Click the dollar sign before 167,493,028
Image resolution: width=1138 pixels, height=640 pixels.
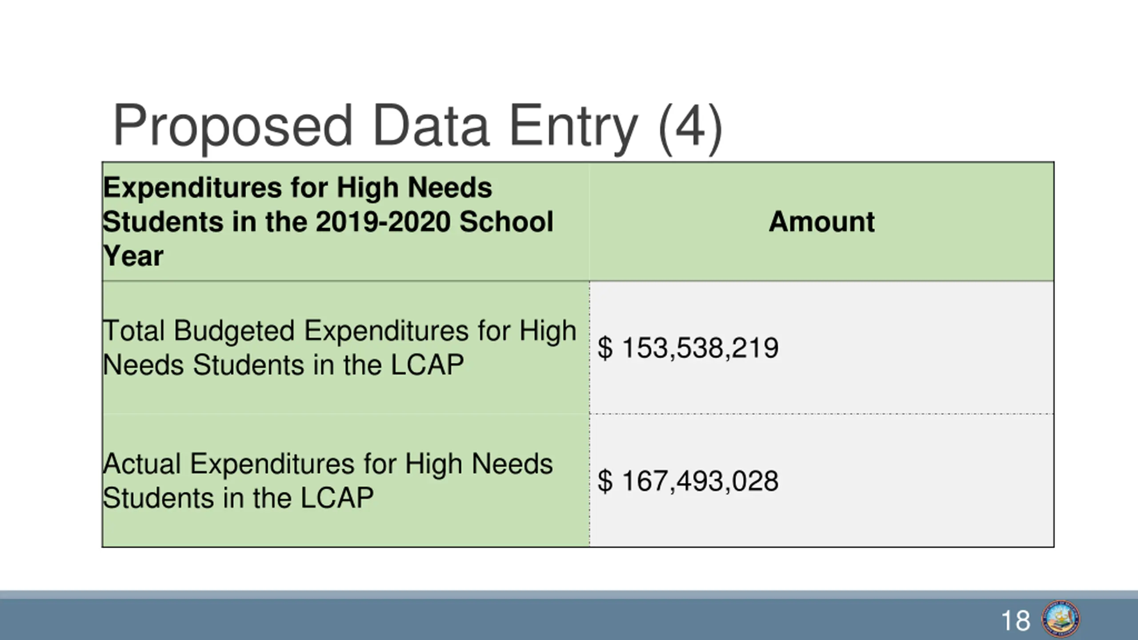click(605, 481)
